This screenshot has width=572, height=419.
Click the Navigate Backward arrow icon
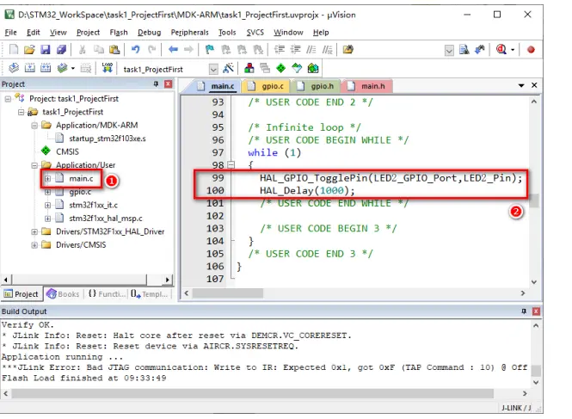[174, 50]
